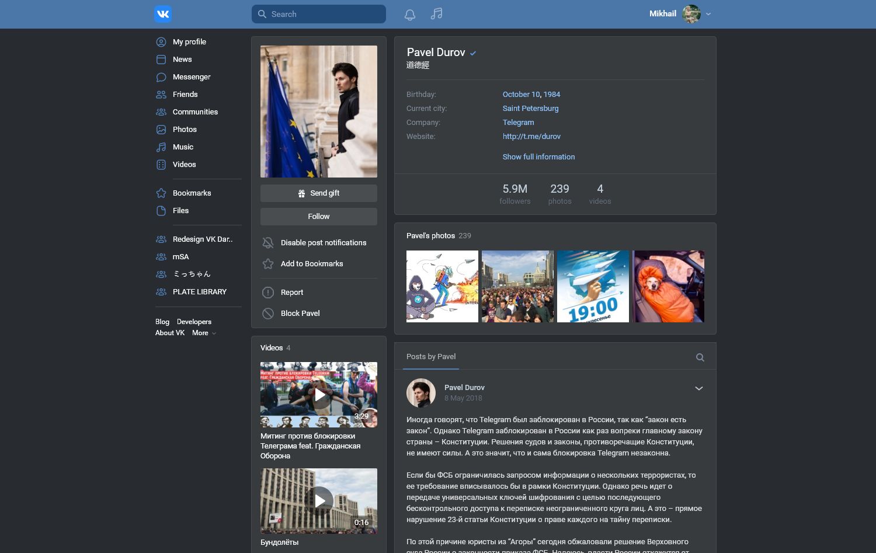Click the Videos sidebar icon

point(161,165)
